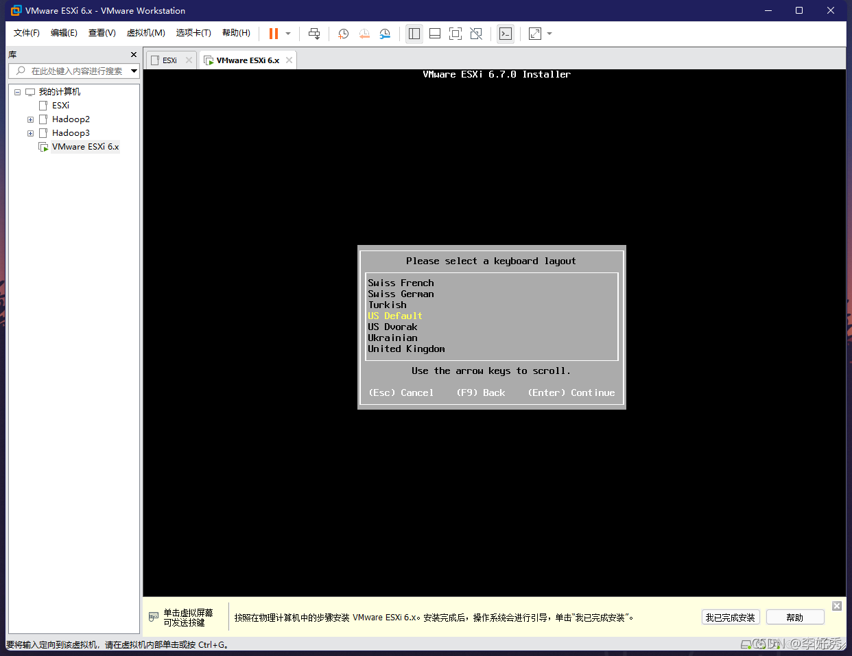The width and height of the screenshot is (852, 656).
Task: Close the ESXi tab
Action: [x=189, y=60]
